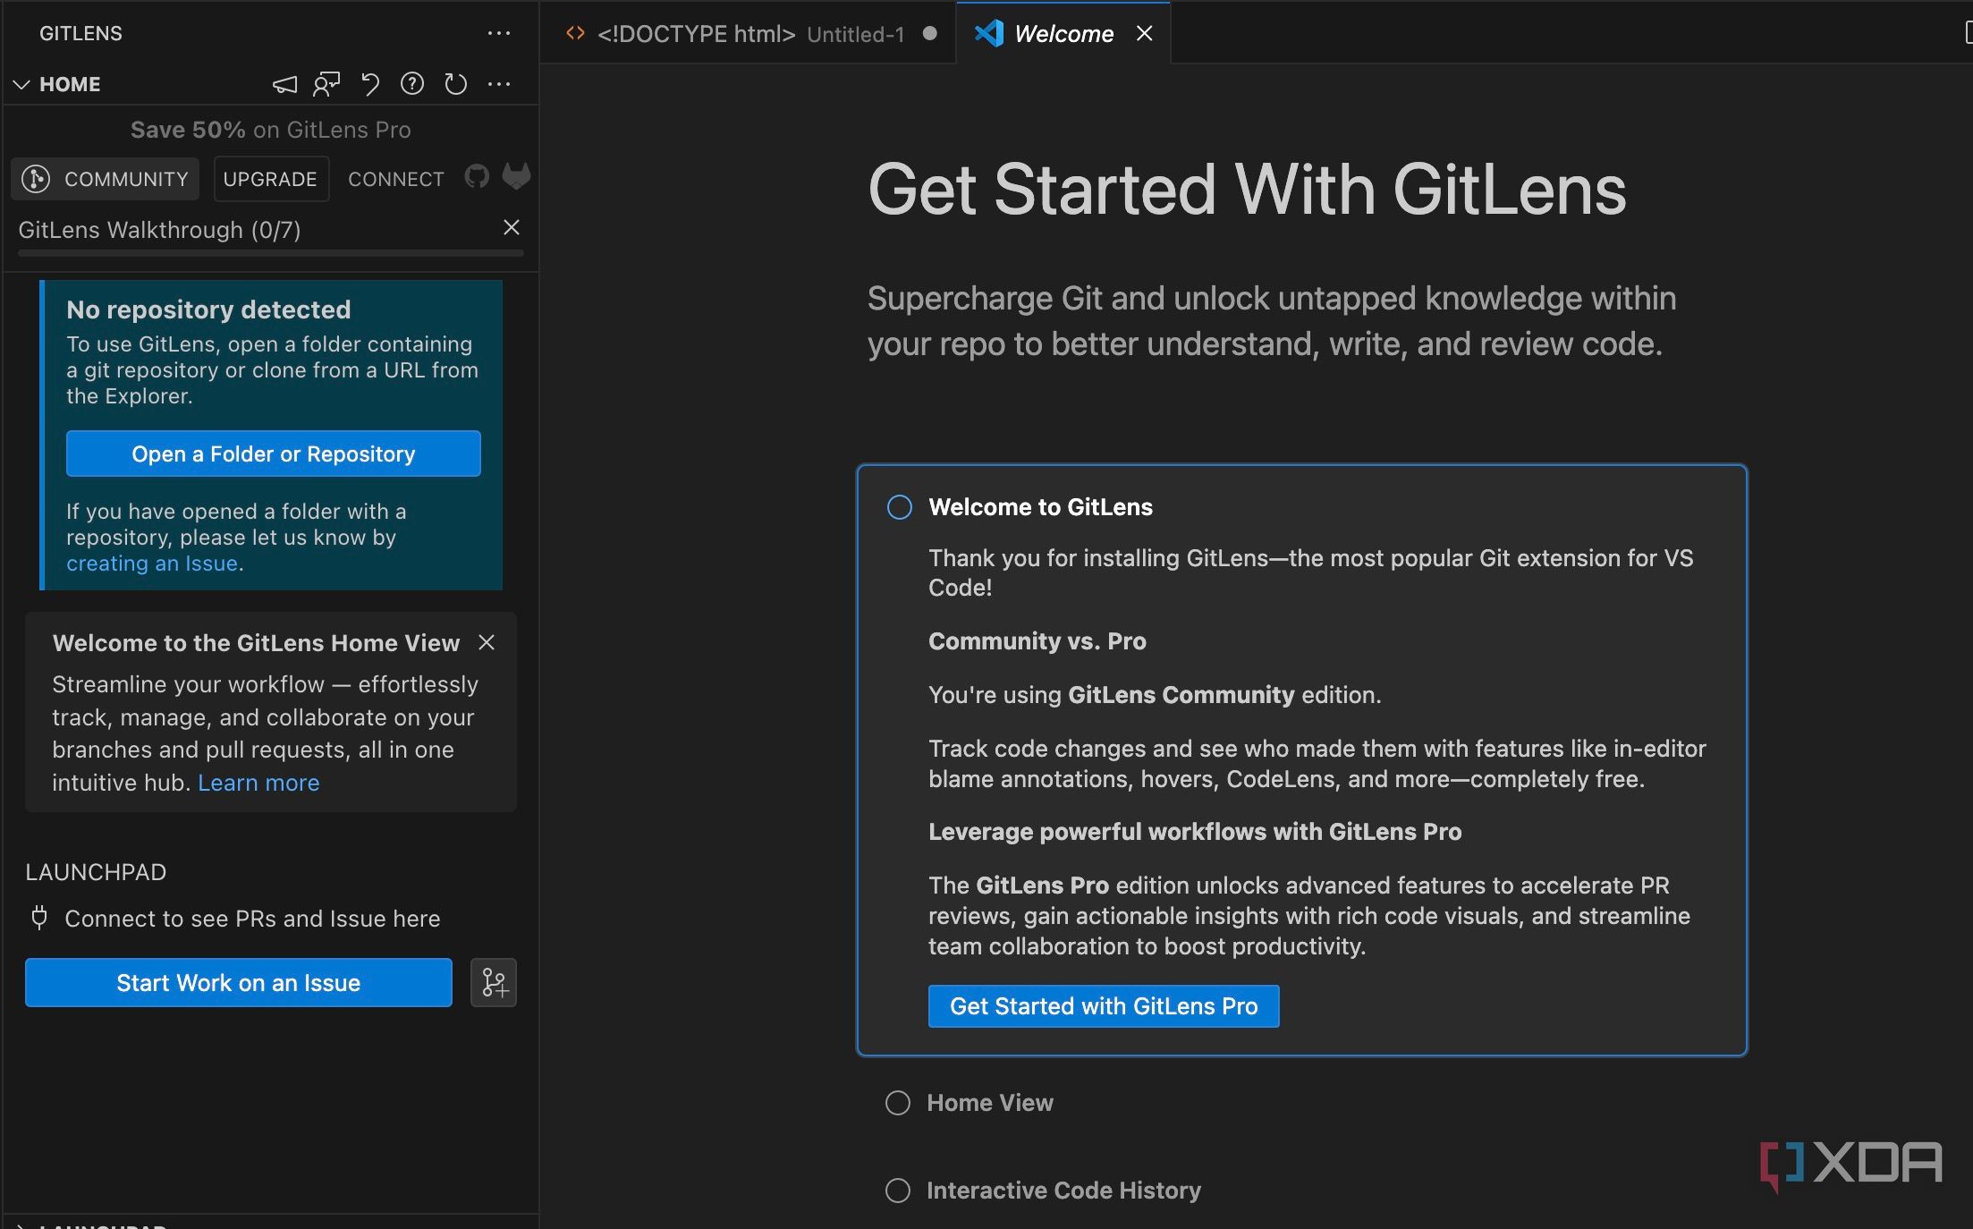Click Start Work on an Issue
Image resolution: width=1973 pixels, height=1229 pixels.
[x=239, y=983]
